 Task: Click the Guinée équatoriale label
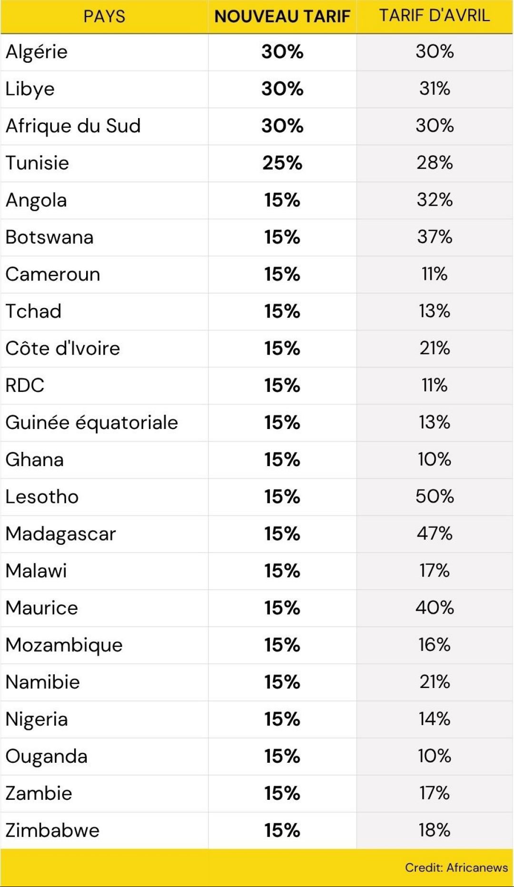coord(92,423)
